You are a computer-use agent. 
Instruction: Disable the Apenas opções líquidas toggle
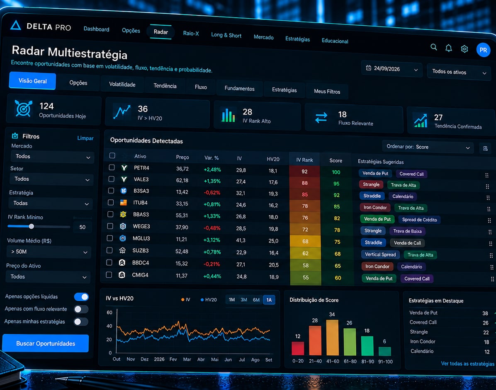pos(81,297)
